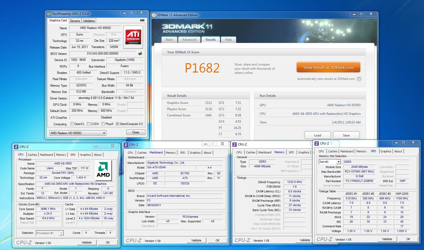Open the Basic tab in 3DMark 11
Viewport: 424px width, 250px height.
[x=169, y=40]
